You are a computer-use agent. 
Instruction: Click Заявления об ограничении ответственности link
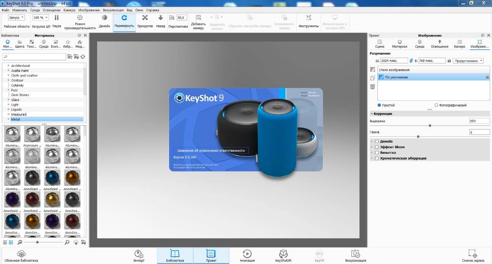[x=211, y=151]
